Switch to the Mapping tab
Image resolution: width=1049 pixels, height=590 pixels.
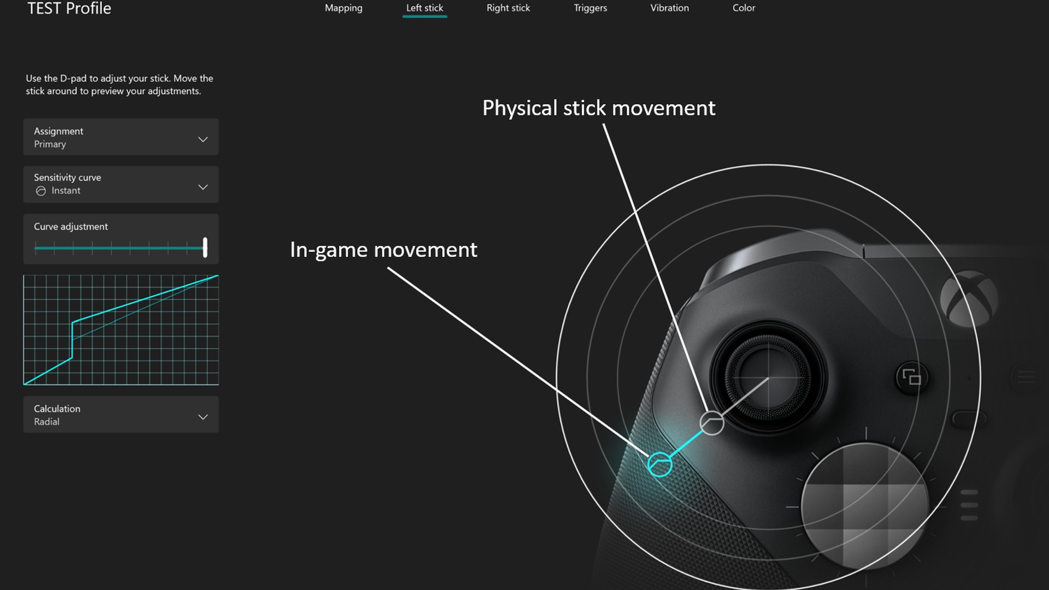[342, 8]
